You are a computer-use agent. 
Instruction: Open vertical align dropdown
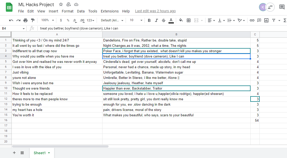coord(221,20)
